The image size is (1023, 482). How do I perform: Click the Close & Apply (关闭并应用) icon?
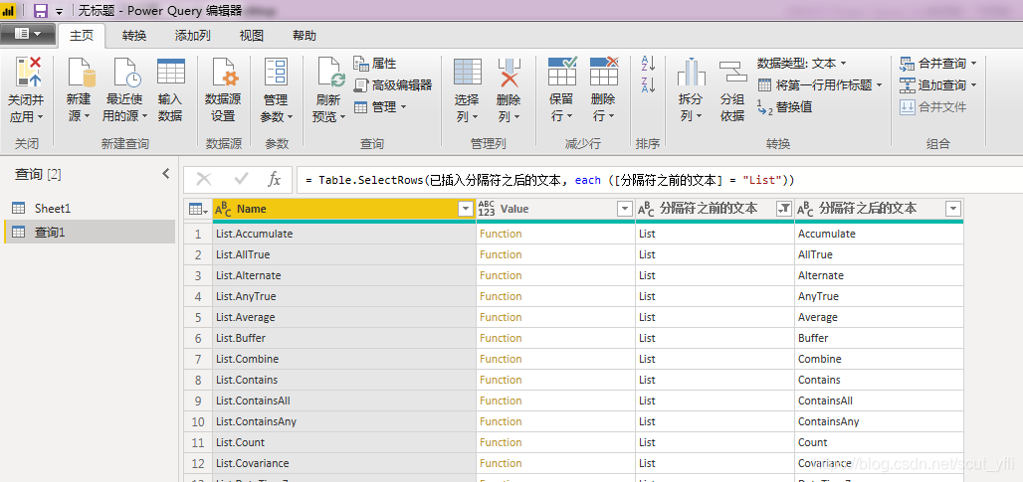click(x=28, y=73)
